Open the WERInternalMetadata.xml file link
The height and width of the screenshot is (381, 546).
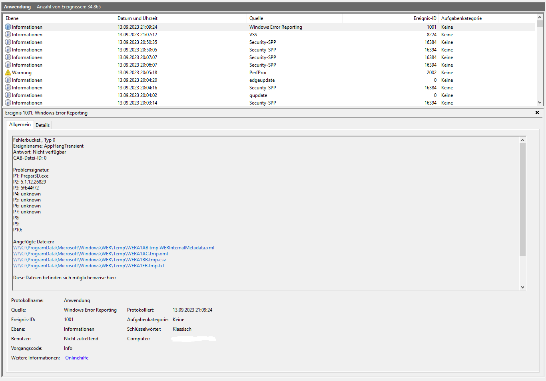[x=114, y=248]
